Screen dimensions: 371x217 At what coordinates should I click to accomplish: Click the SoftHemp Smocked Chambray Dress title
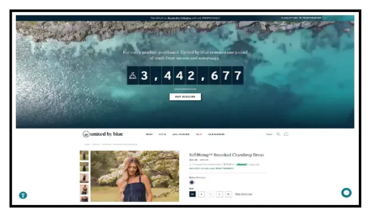coord(227,155)
